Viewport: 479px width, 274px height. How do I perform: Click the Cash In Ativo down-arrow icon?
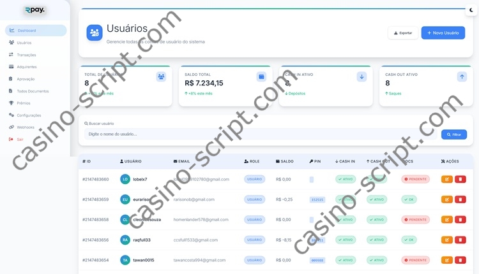tap(361, 76)
